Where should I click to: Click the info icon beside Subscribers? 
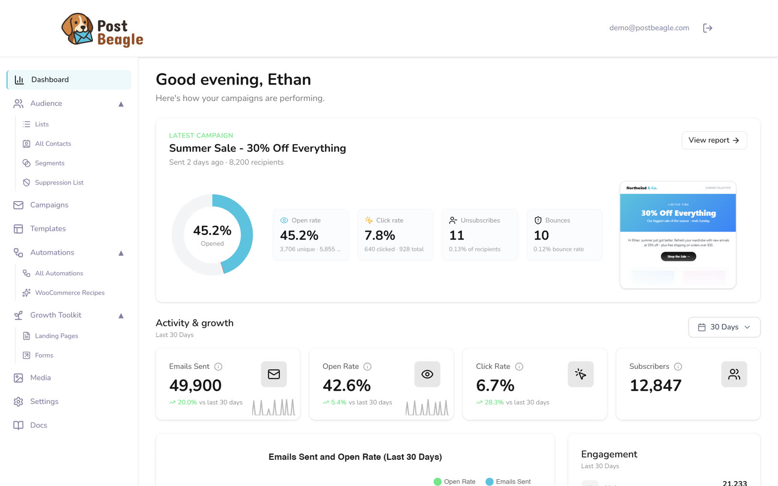[x=678, y=367]
